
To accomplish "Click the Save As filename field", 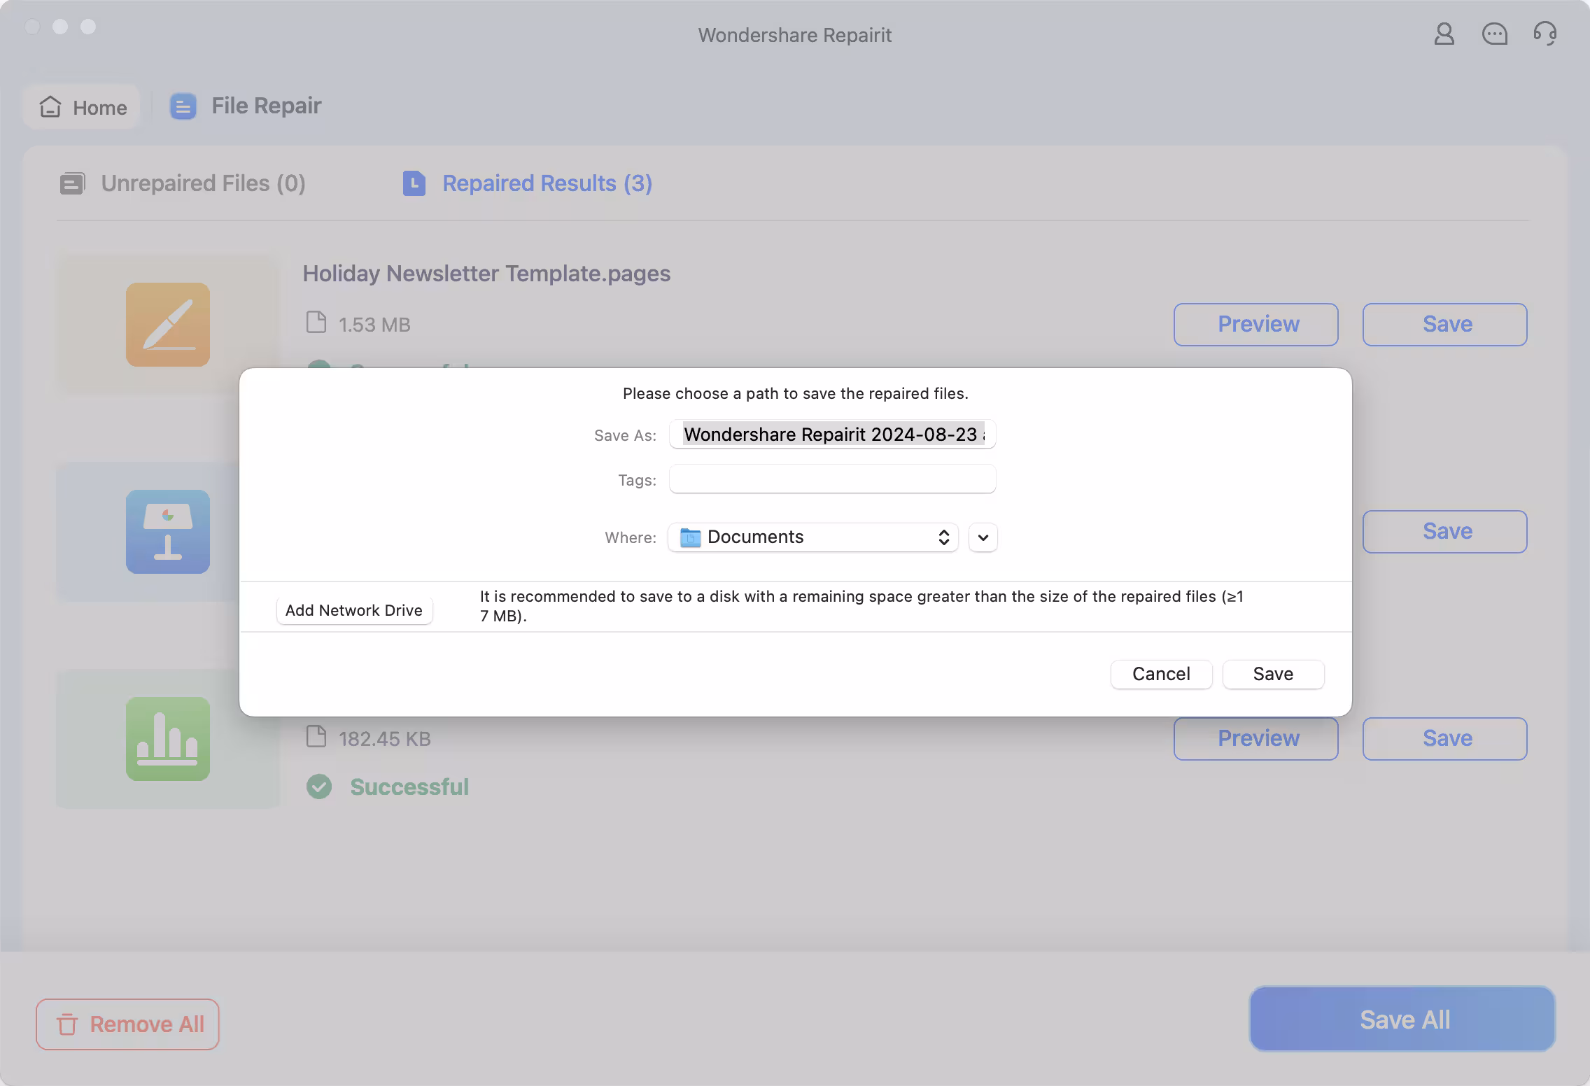I will click(x=833, y=435).
